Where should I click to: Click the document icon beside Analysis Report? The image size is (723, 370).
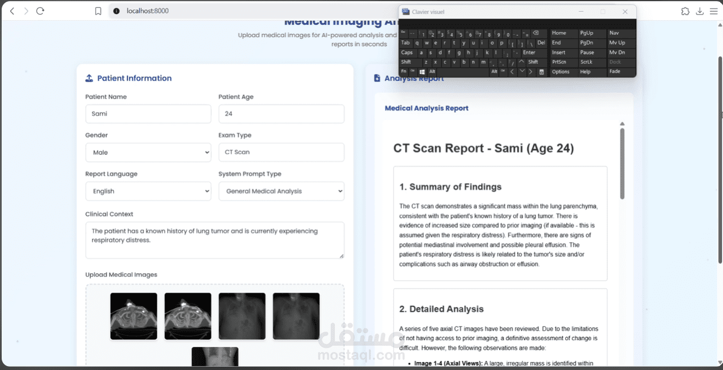coord(377,78)
